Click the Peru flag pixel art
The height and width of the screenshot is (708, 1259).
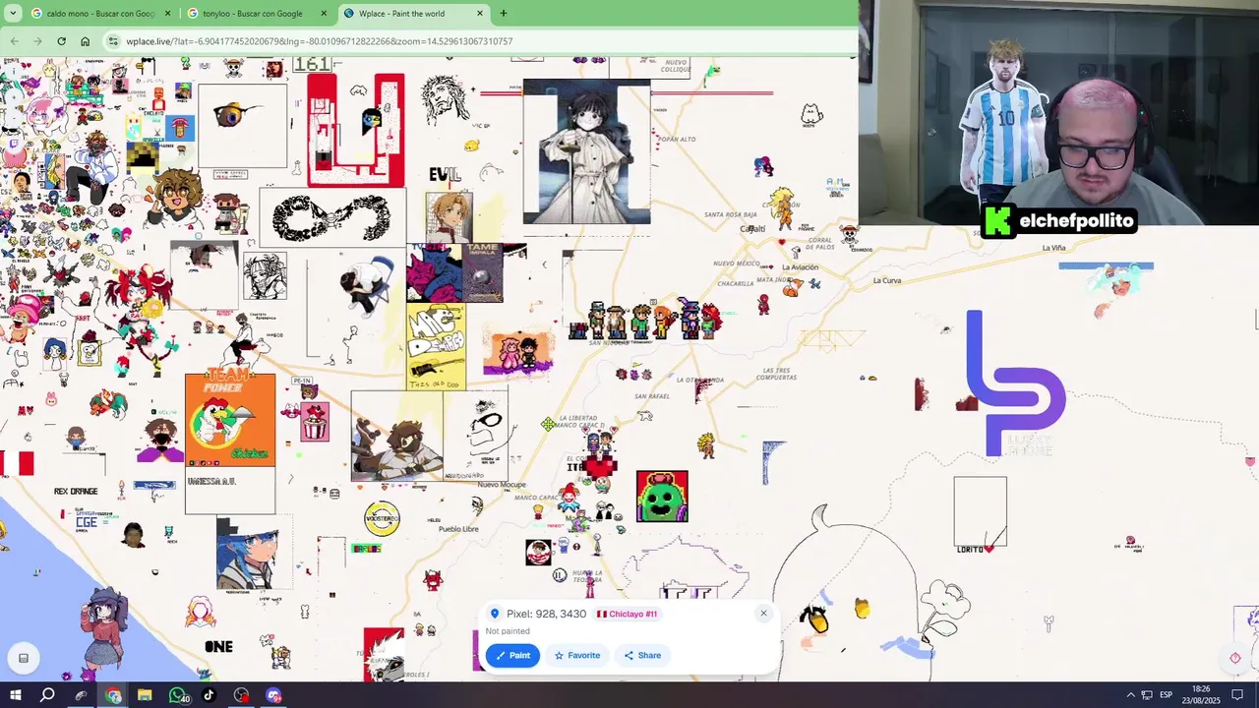click(x=17, y=463)
